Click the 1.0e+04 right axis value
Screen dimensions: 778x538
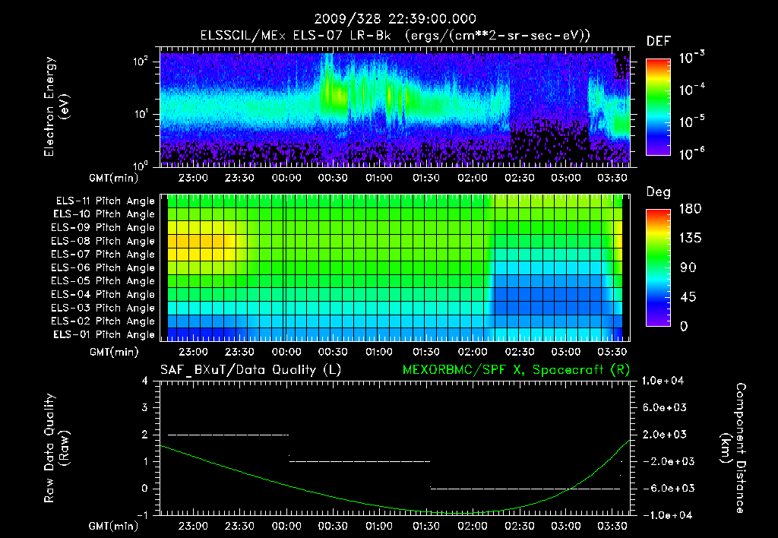click(663, 381)
